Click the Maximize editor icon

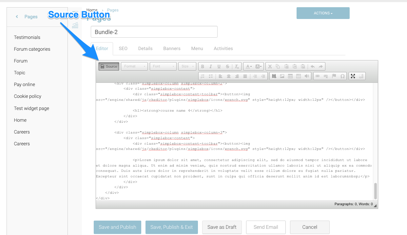(x=353, y=76)
